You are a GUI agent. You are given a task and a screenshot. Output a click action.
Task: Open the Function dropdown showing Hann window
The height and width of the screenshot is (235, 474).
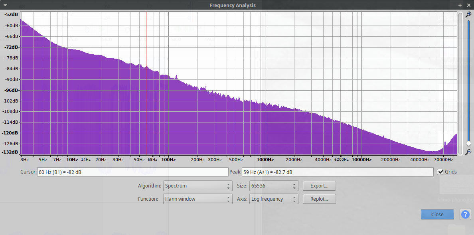(198, 199)
